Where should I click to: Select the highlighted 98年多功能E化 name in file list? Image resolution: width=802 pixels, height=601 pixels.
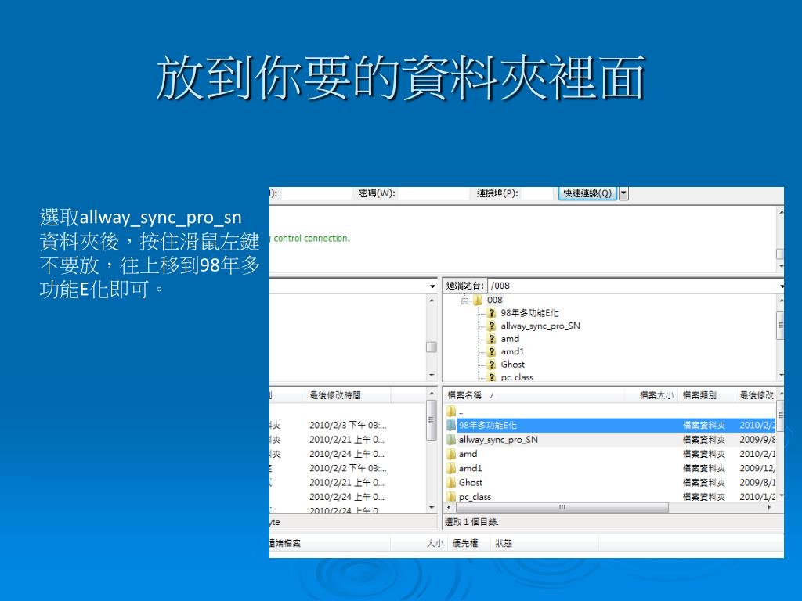coord(487,425)
